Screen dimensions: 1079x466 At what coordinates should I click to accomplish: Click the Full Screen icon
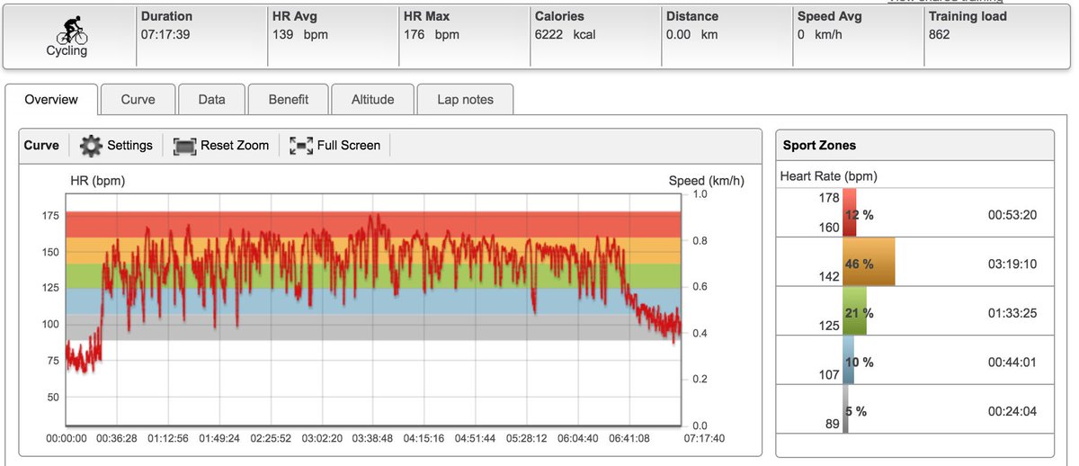click(x=301, y=146)
